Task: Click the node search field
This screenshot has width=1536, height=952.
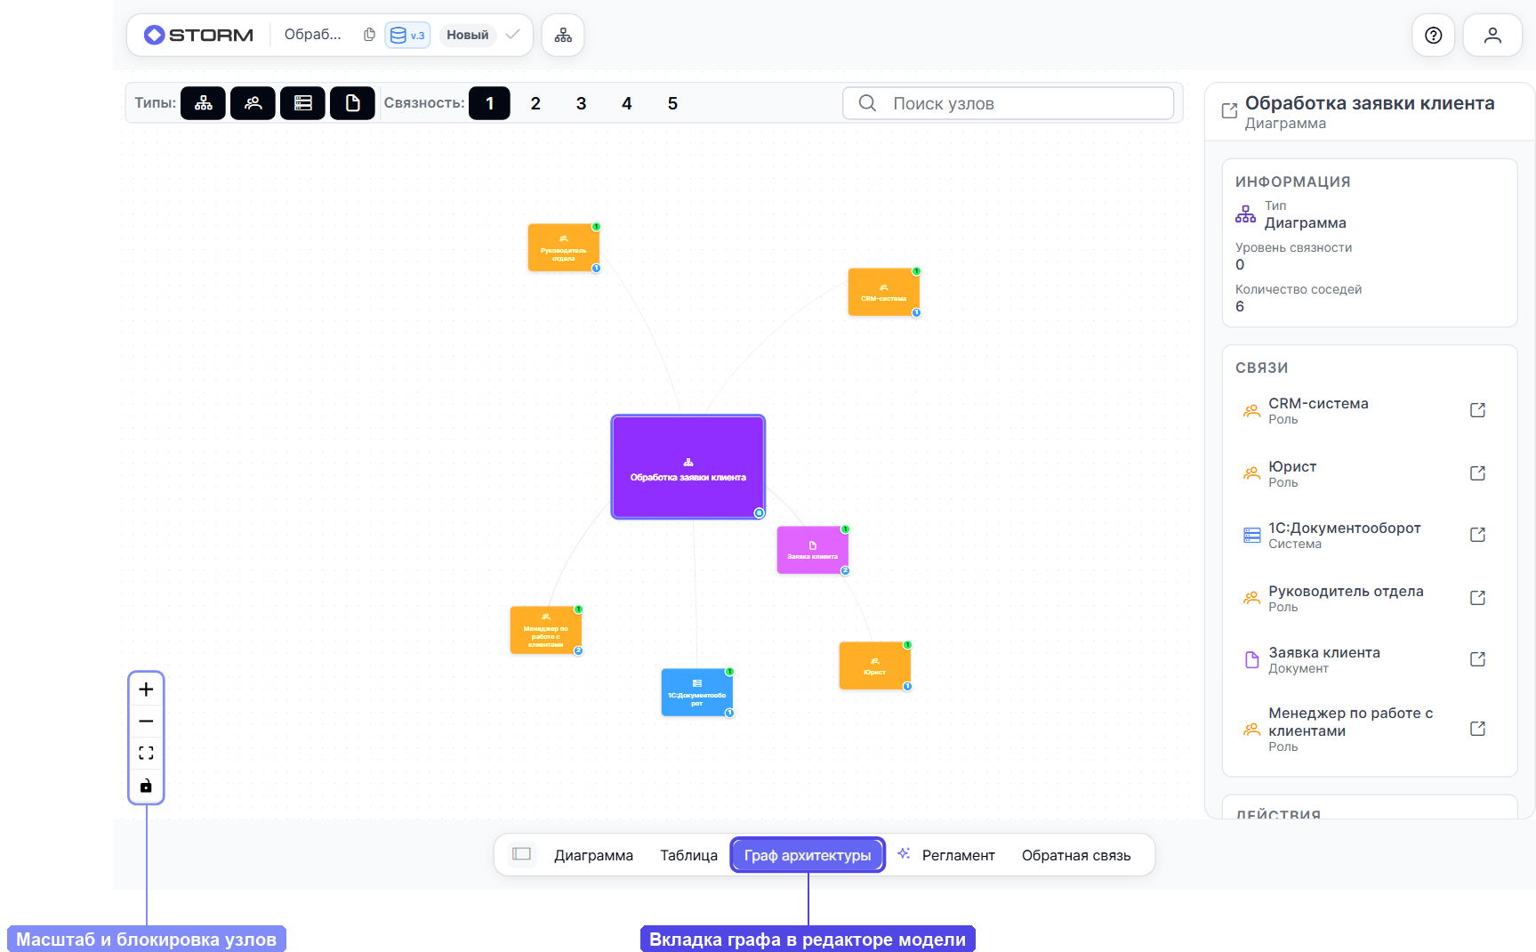Action: [x=1008, y=103]
